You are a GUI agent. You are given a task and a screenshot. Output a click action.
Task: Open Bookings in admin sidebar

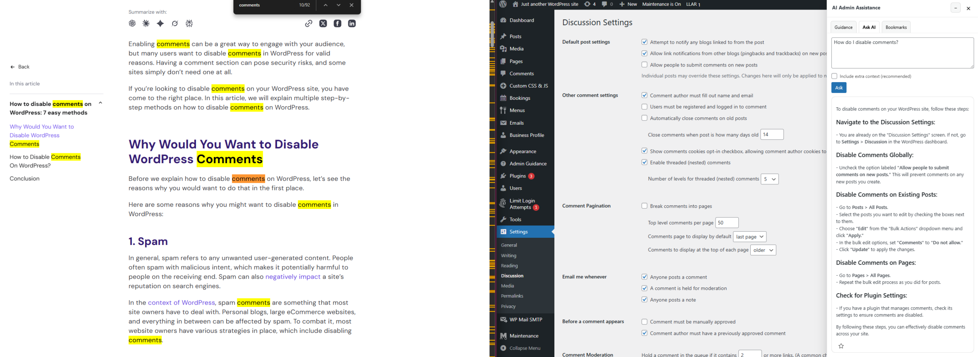click(x=525, y=98)
